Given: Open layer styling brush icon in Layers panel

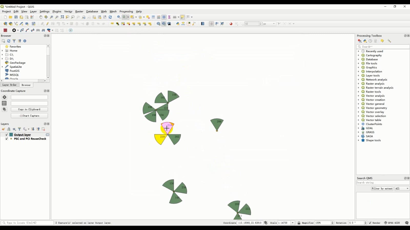Looking at the screenshot, I should click(3, 129).
